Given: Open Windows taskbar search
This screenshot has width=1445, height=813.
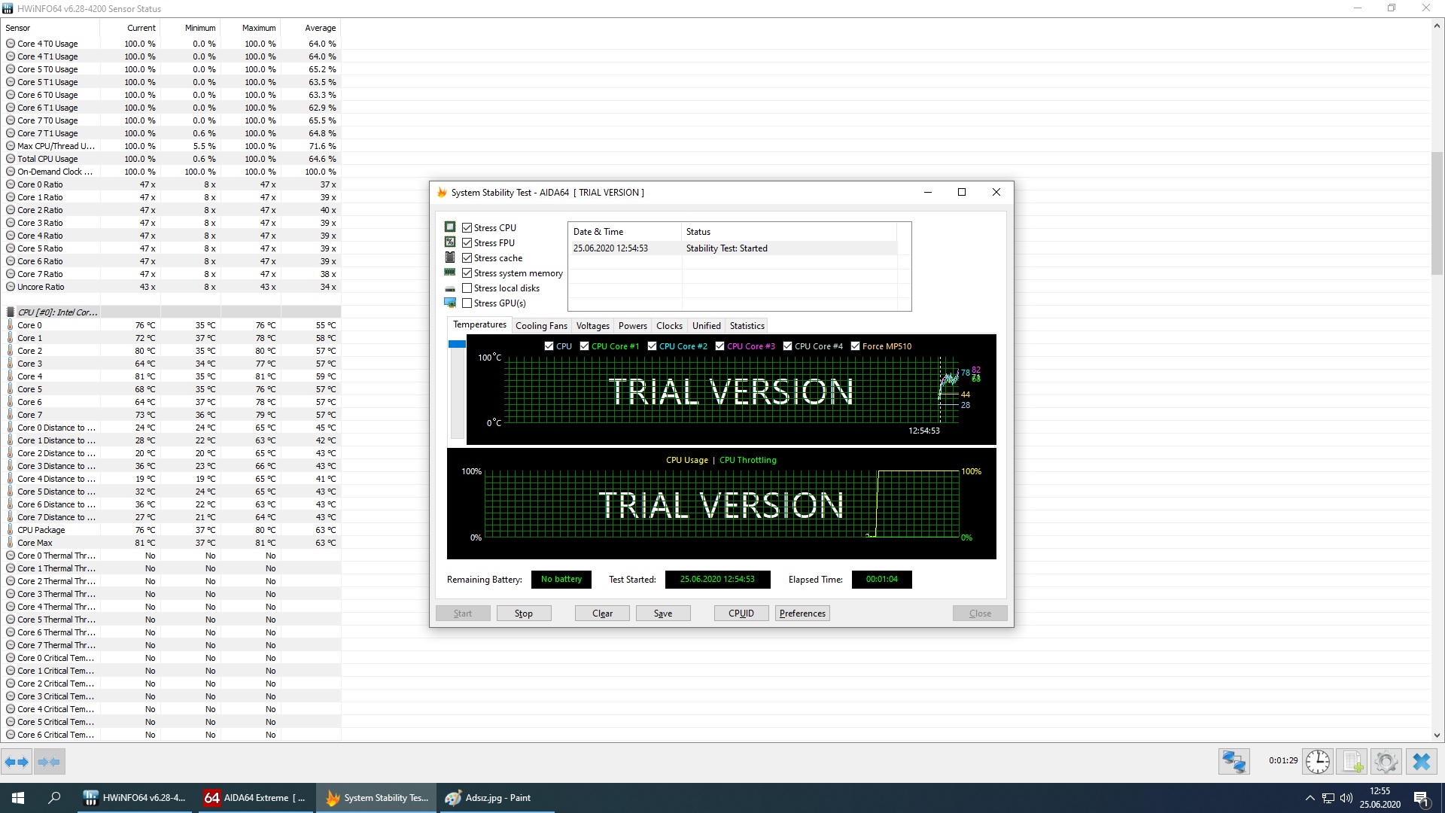Looking at the screenshot, I should (54, 798).
